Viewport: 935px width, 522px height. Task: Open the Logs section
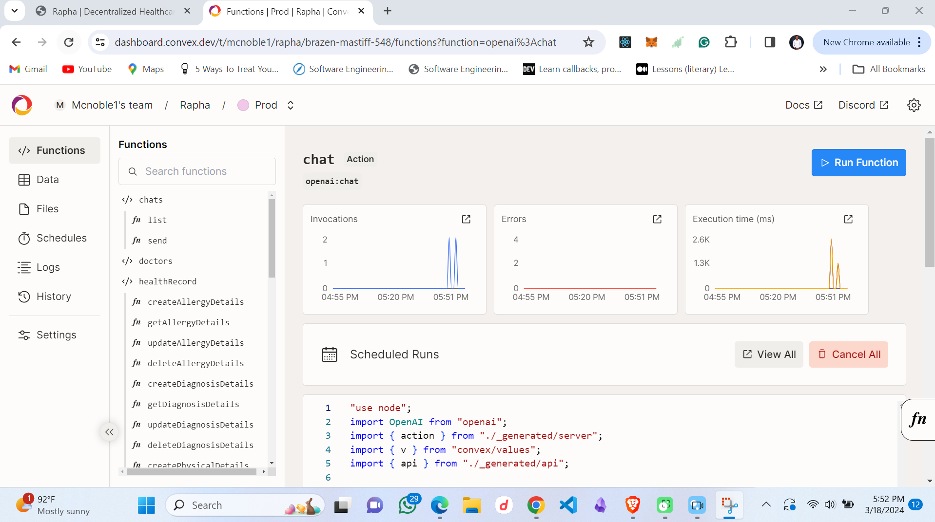(47, 267)
